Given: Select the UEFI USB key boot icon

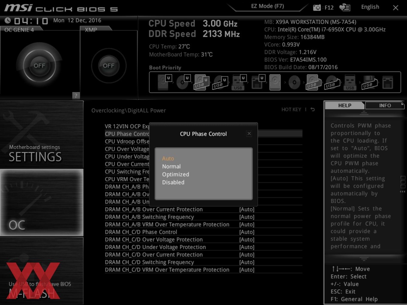Looking at the screenshot, I should (x=239, y=82).
